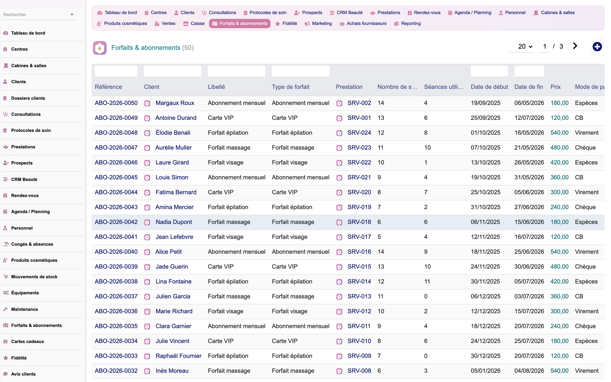Sort by the Prix column header
Screen dimensions: 611x382
555,87
